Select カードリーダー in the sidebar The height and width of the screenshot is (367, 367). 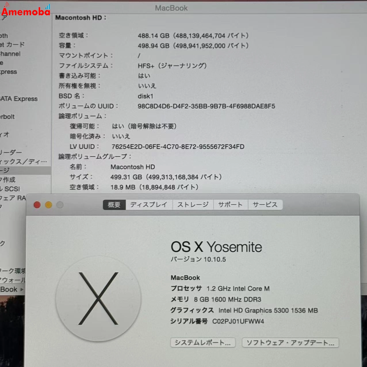pyautogui.click(x=12, y=152)
